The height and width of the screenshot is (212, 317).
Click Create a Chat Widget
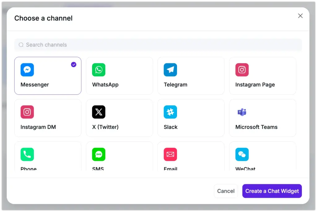coord(272,191)
